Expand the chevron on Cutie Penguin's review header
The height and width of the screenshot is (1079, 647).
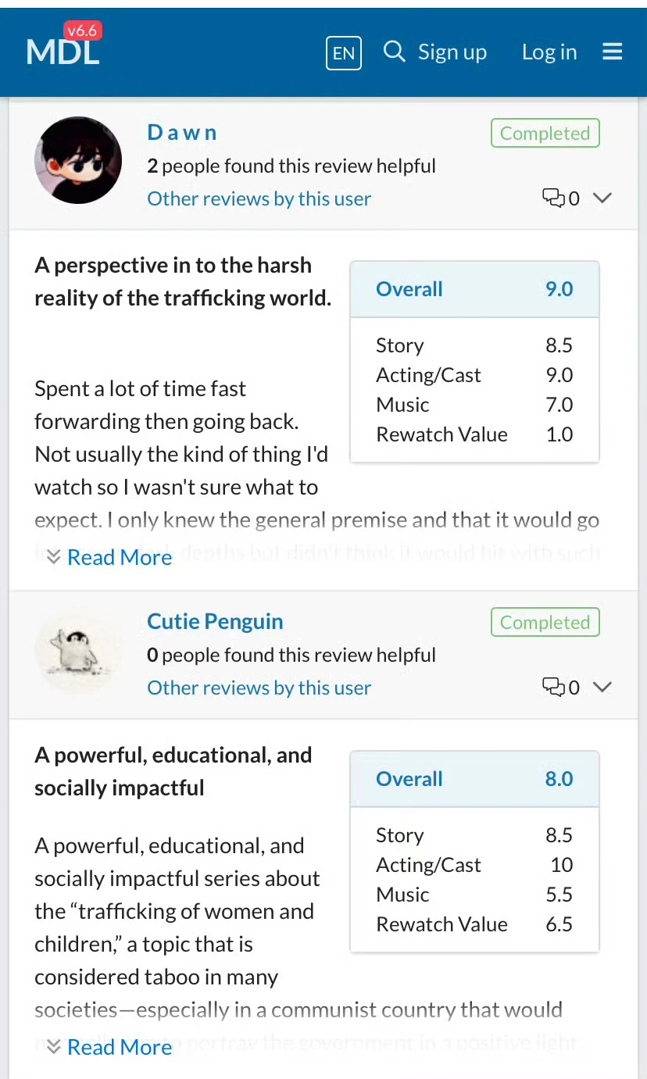[x=602, y=688]
